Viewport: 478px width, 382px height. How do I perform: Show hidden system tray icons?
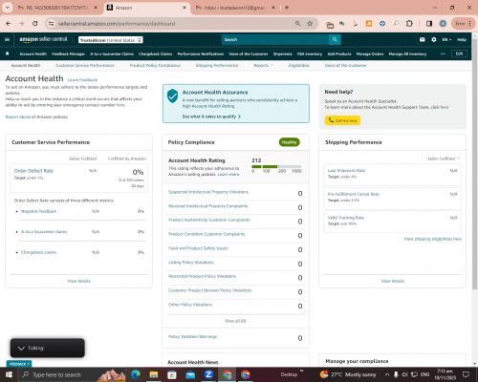click(387, 374)
